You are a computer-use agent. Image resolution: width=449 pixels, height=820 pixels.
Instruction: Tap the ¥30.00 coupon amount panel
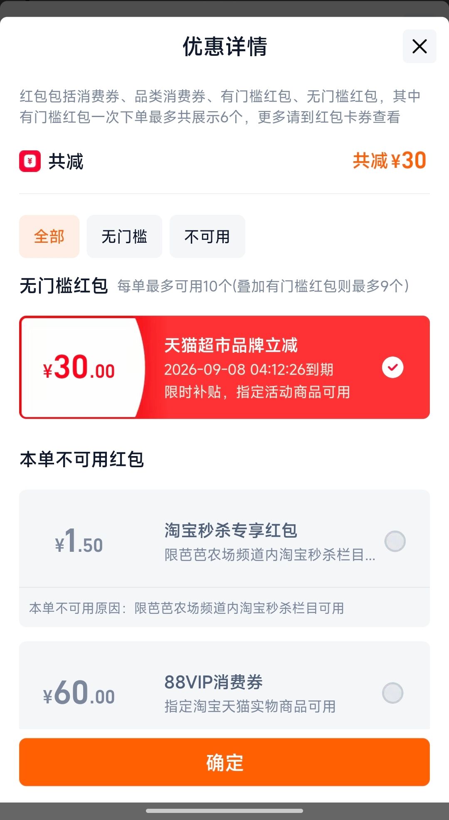point(79,368)
